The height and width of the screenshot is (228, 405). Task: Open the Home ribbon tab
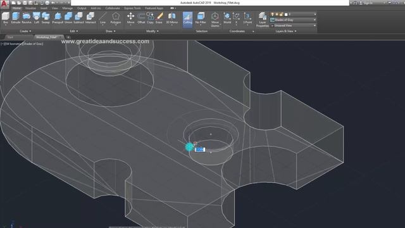coord(16,8)
